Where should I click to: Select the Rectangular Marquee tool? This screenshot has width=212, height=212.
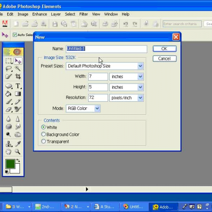click(x=8, y=61)
